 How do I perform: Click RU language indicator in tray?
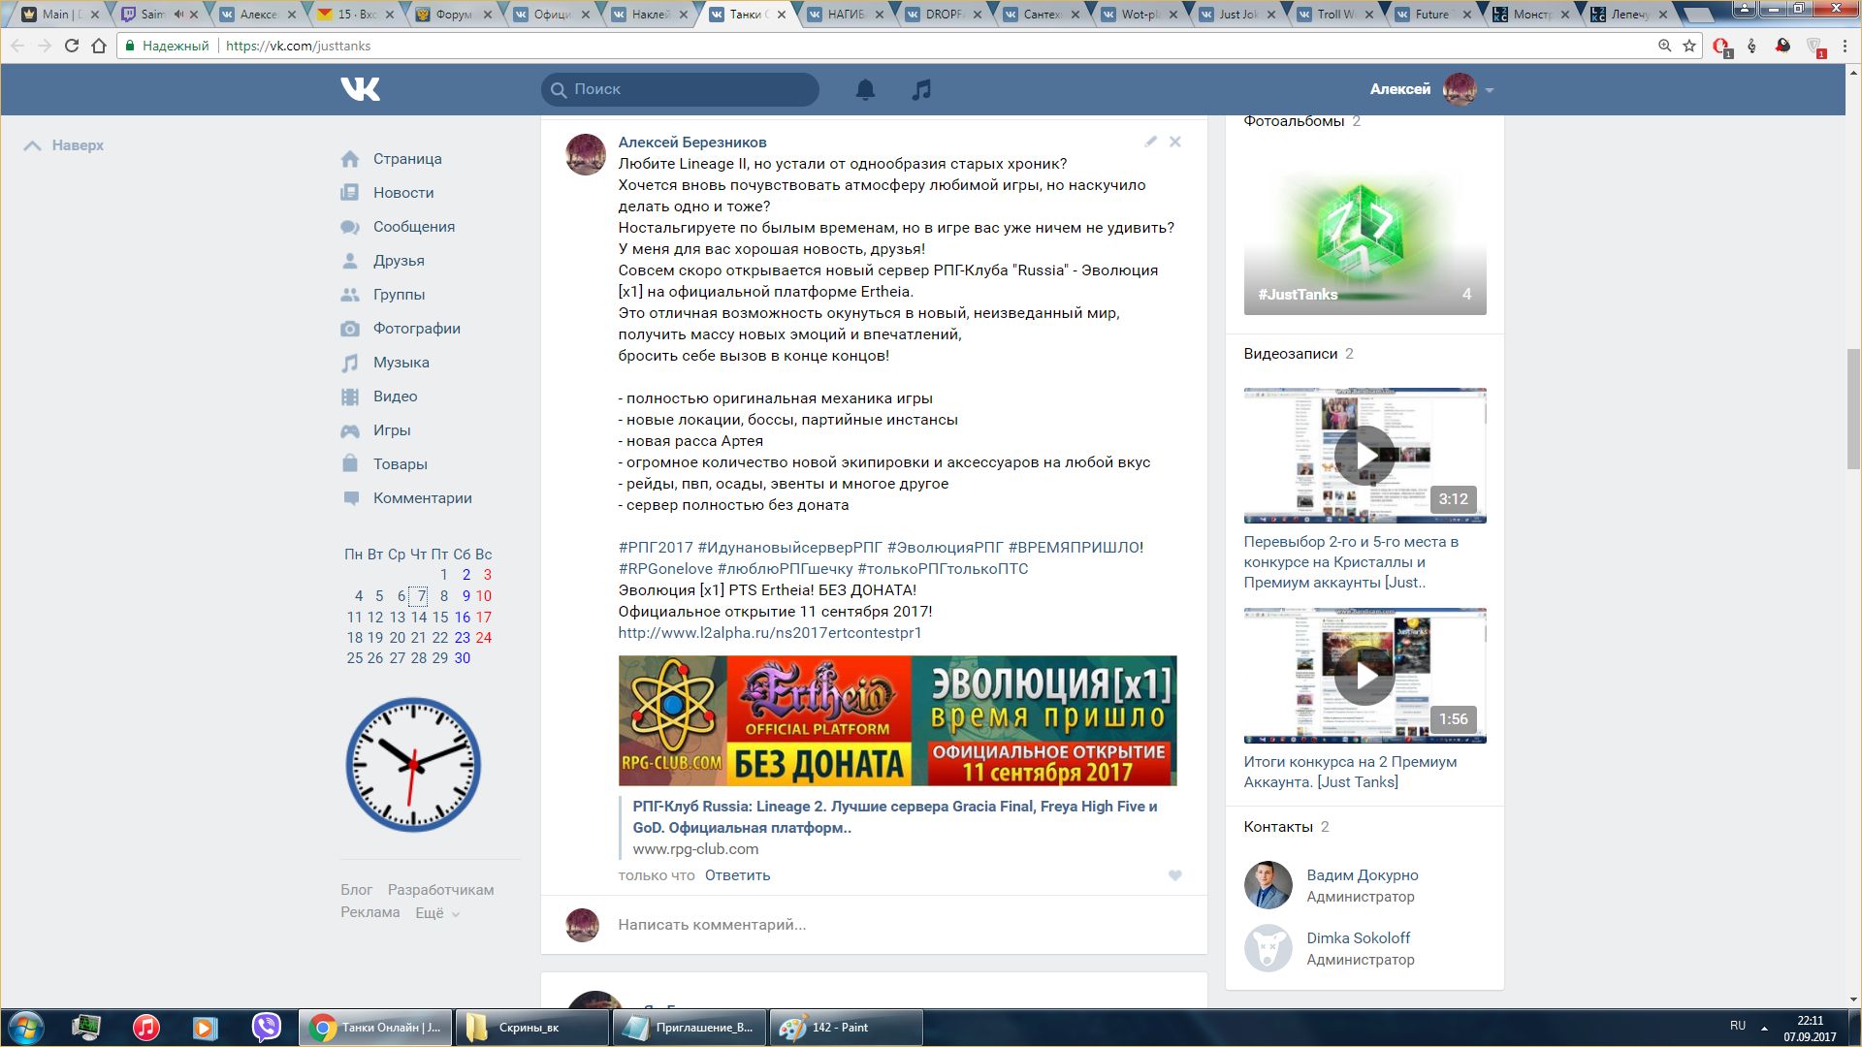point(1738,1026)
